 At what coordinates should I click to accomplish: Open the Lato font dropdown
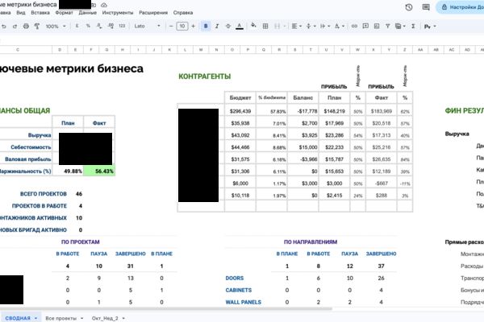coord(148,27)
